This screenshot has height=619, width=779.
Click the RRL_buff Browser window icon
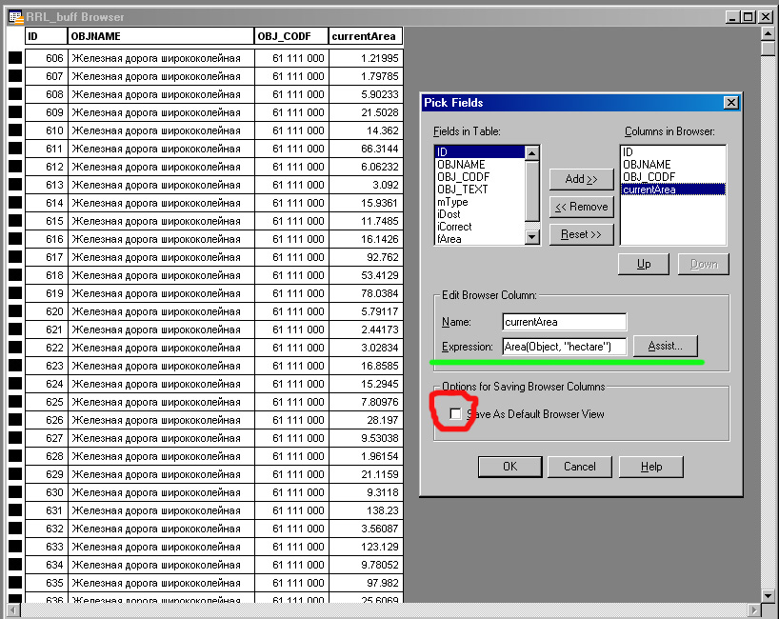pyautogui.click(x=16, y=17)
